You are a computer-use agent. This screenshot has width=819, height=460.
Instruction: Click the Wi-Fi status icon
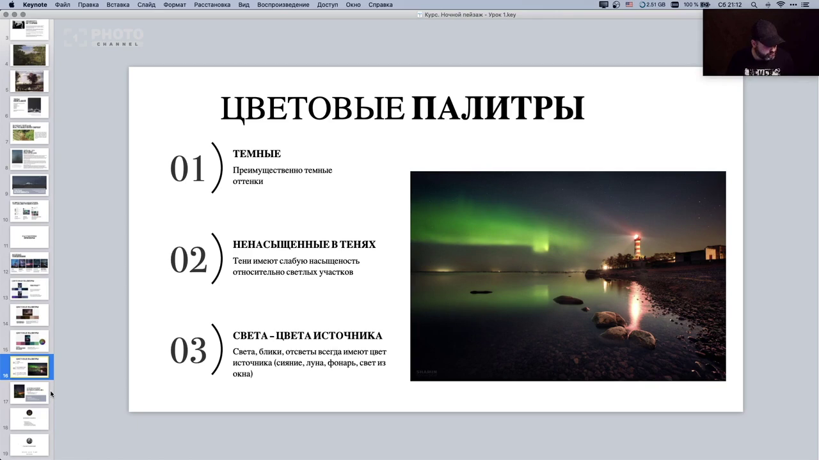(781, 4)
